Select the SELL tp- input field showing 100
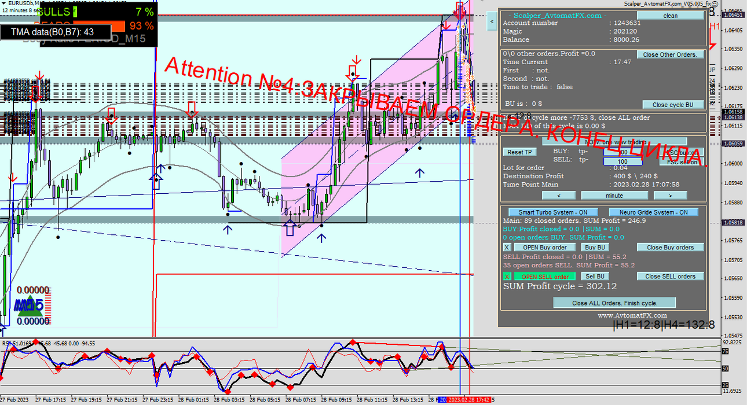 [x=622, y=161]
